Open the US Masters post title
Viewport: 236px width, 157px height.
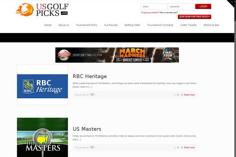coord(87,129)
